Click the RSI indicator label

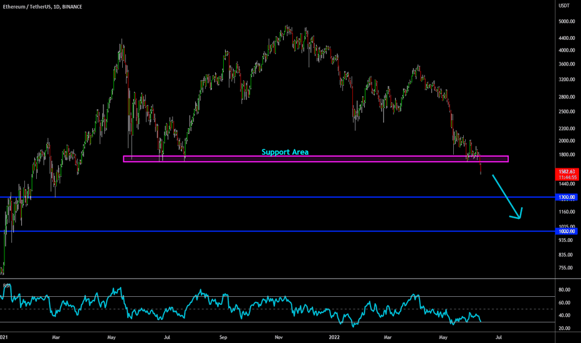coord(6,286)
